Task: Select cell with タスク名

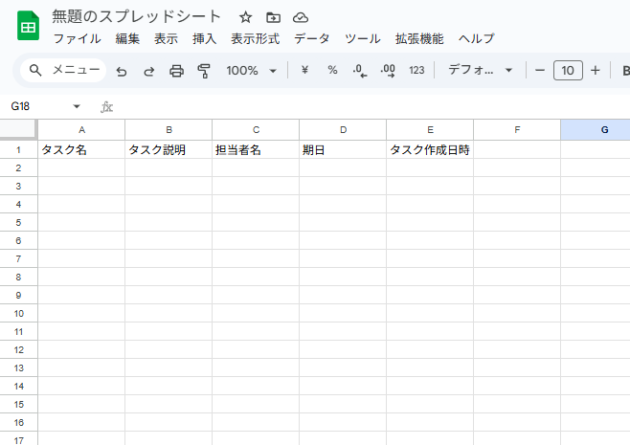Action: tap(81, 149)
